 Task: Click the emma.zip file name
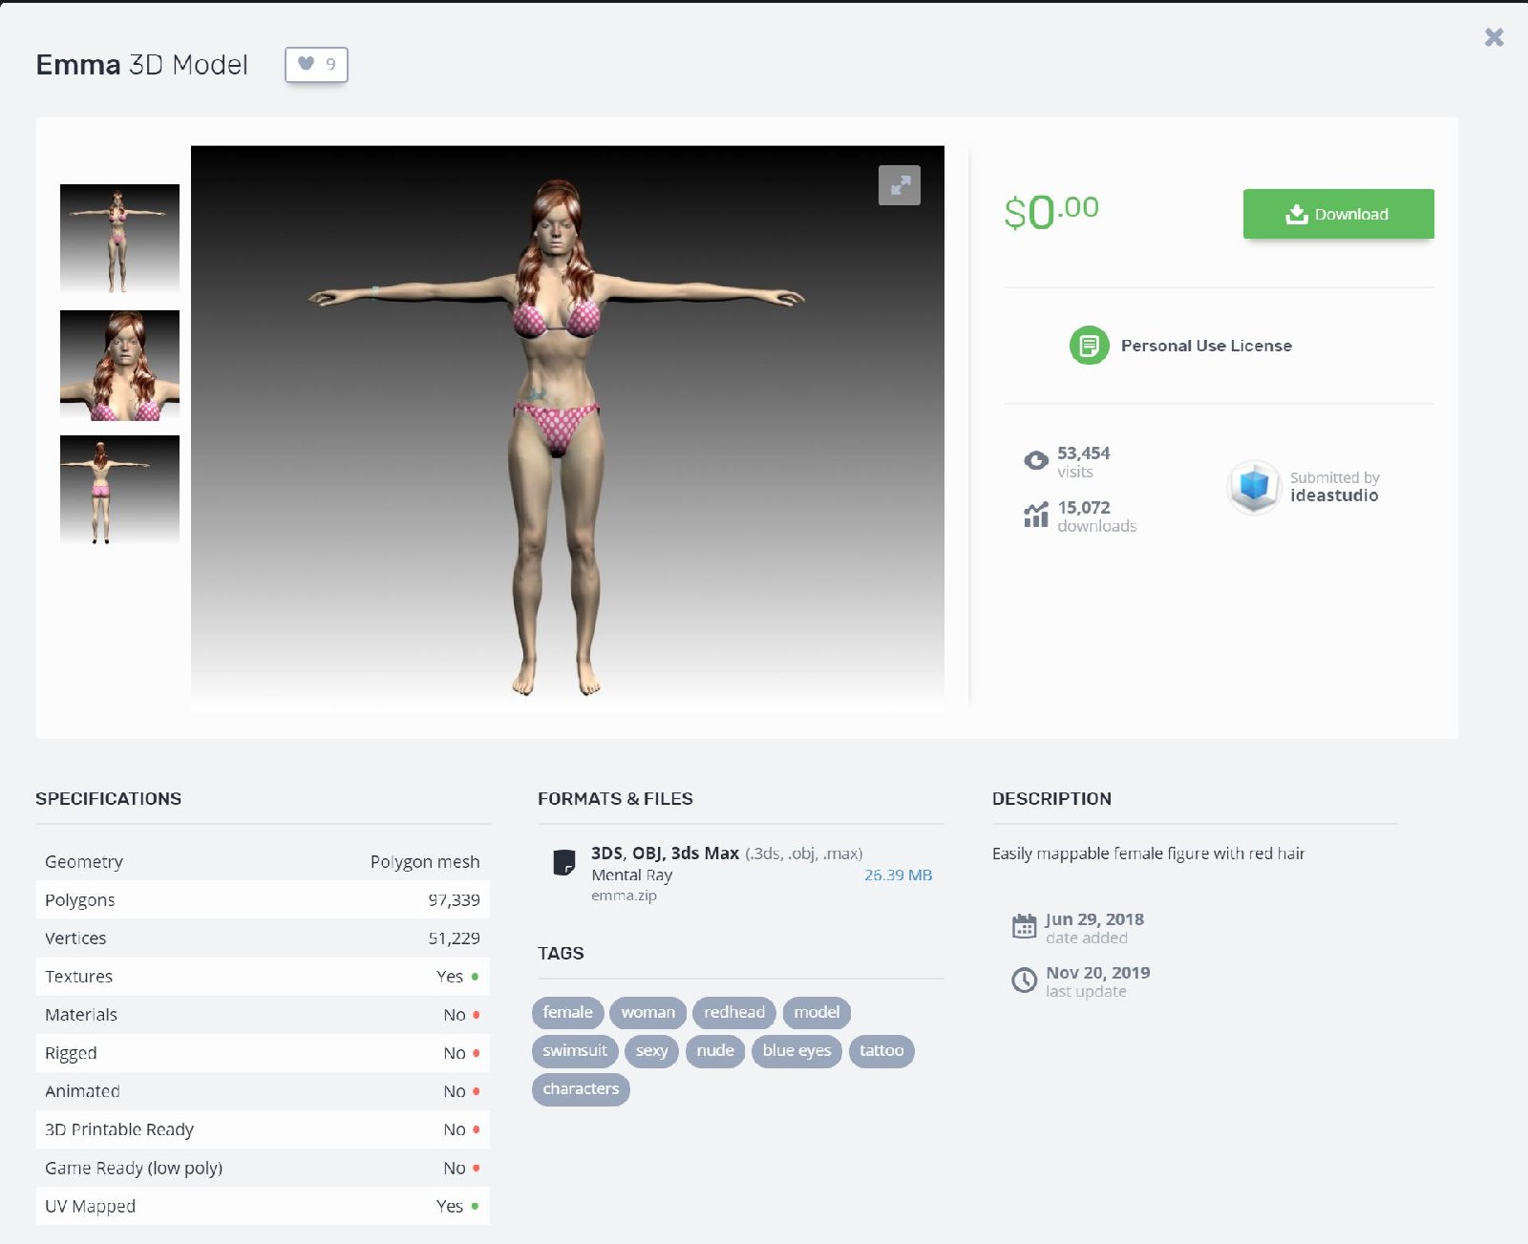624,896
